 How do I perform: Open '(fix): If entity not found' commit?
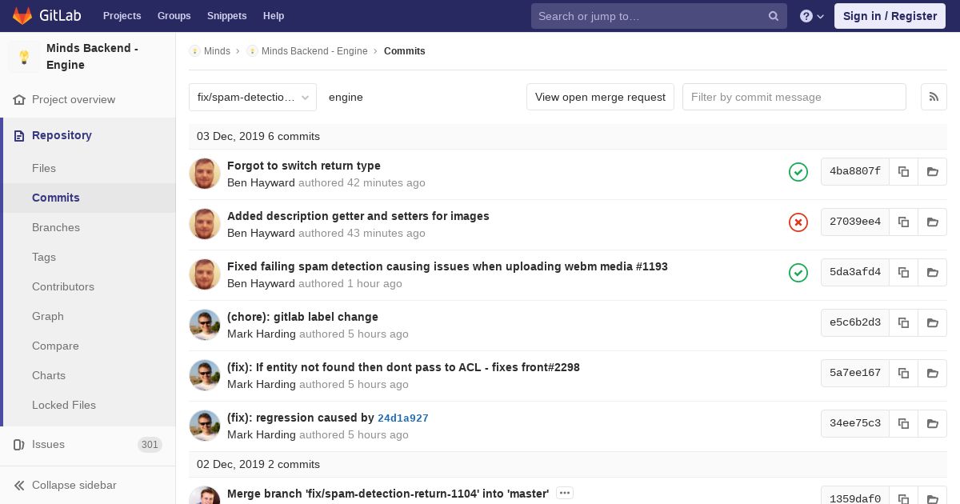(403, 367)
